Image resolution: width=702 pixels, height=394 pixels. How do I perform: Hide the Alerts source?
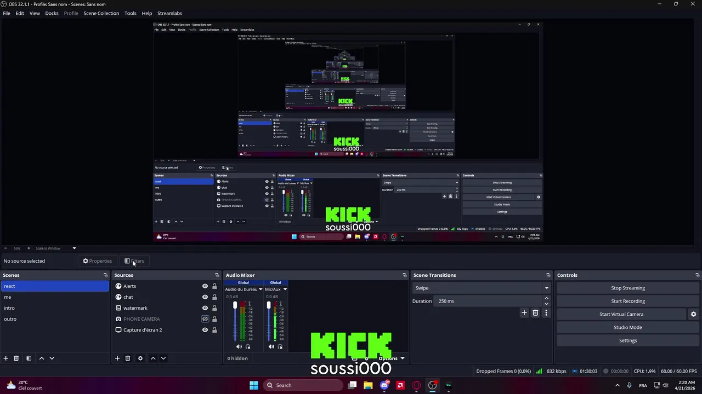click(x=205, y=286)
